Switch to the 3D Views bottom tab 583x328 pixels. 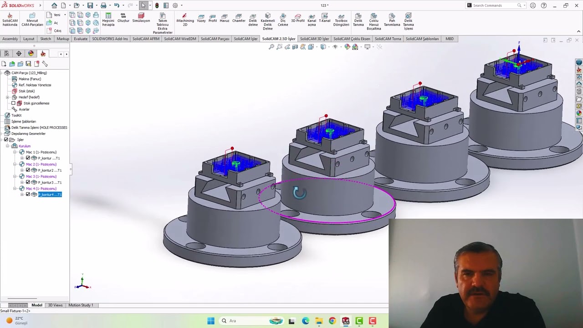(55, 305)
